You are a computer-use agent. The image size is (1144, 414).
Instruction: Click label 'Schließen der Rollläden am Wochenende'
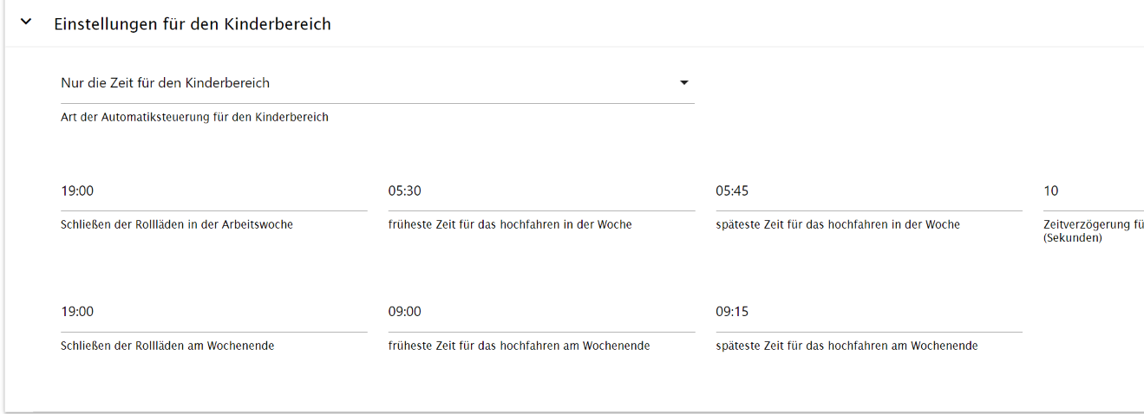167,346
